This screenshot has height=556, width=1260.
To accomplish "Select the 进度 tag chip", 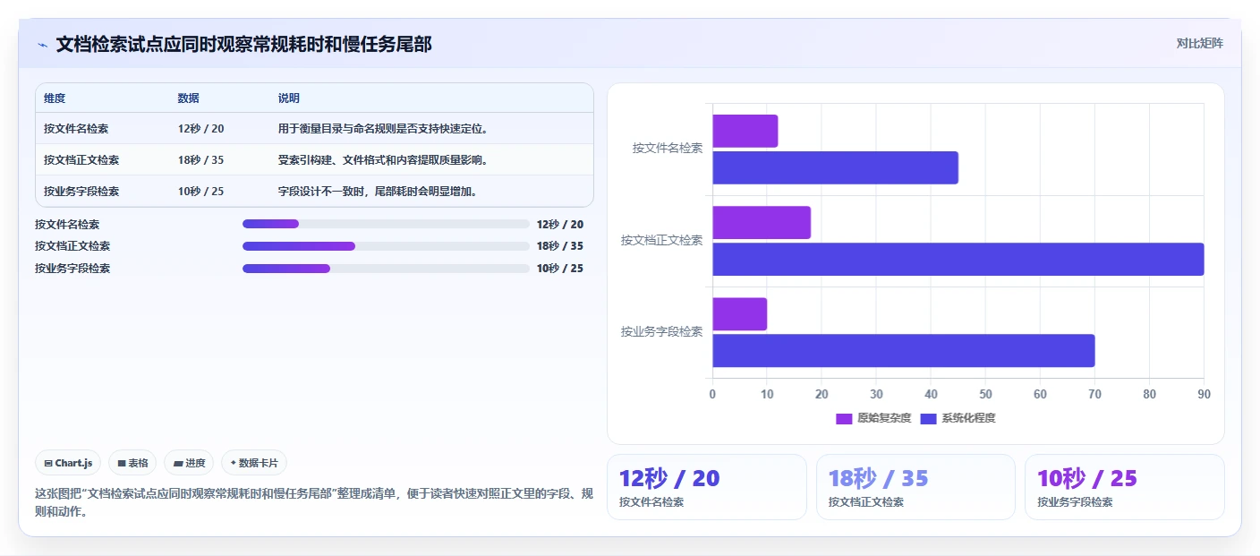I will (189, 463).
